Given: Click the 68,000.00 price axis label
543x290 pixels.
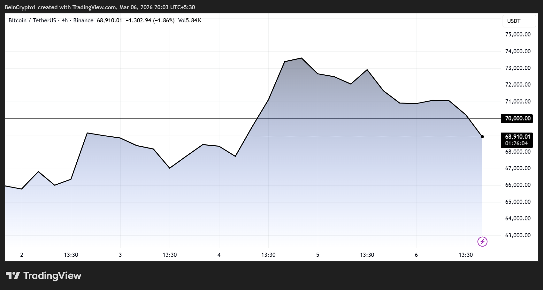Looking at the screenshot, I should click(x=518, y=152).
